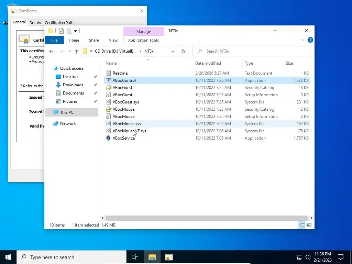The image size is (352, 264).
Task: Open Customize Quick Access Toolbar dropdown
Action: click(x=75, y=31)
